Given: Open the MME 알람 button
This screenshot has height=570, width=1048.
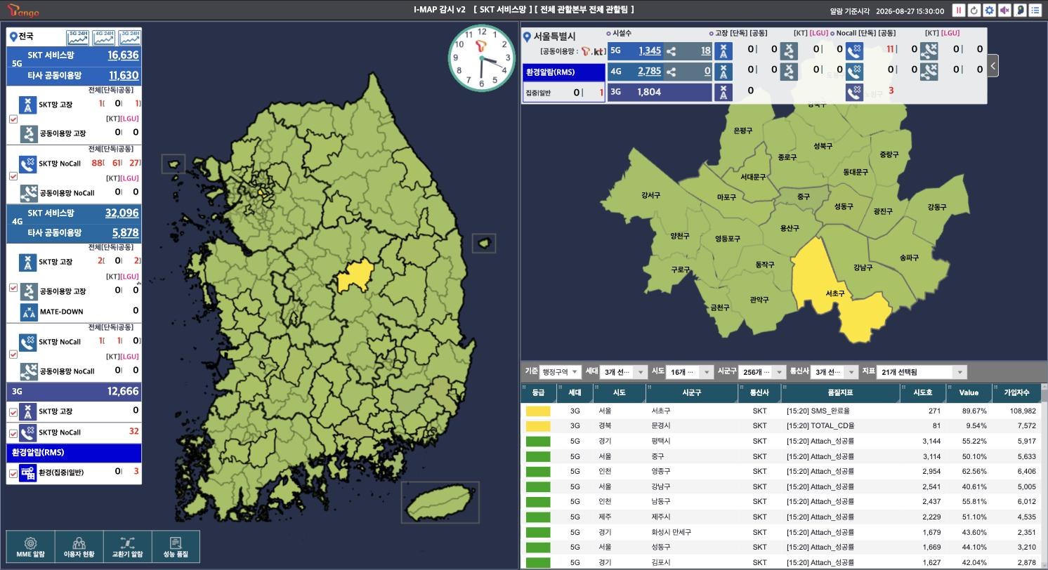Looking at the screenshot, I should click(x=30, y=547).
